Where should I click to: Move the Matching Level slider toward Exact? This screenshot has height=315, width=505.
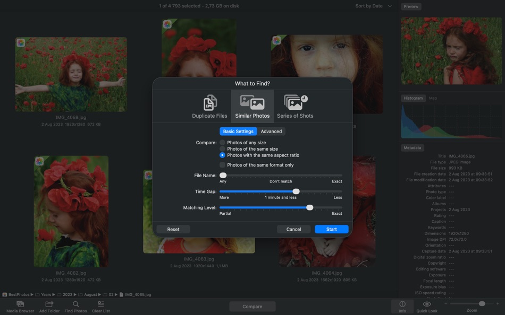coord(309,207)
